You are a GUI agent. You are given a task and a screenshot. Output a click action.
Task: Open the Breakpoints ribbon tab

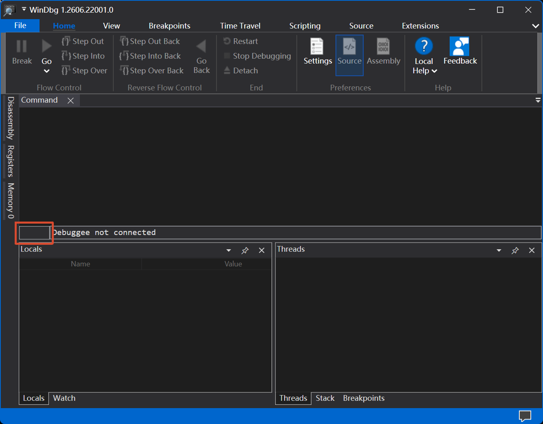[x=170, y=26]
